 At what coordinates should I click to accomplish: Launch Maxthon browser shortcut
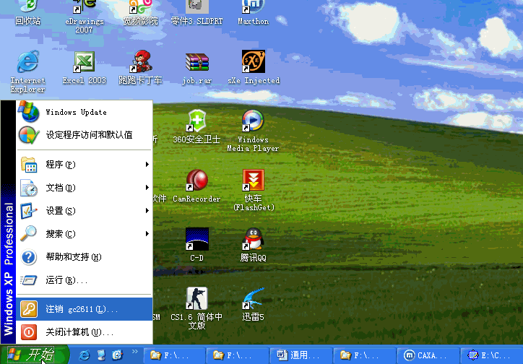point(253,13)
